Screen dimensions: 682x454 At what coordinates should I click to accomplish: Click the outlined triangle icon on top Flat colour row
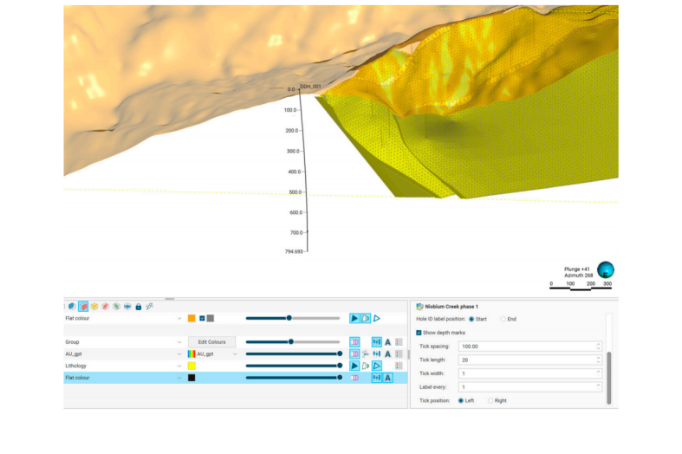[x=377, y=318]
